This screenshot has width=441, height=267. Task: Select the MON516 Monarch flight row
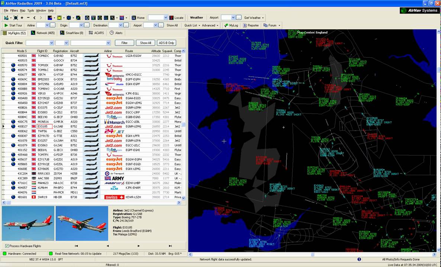(x=92, y=122)
